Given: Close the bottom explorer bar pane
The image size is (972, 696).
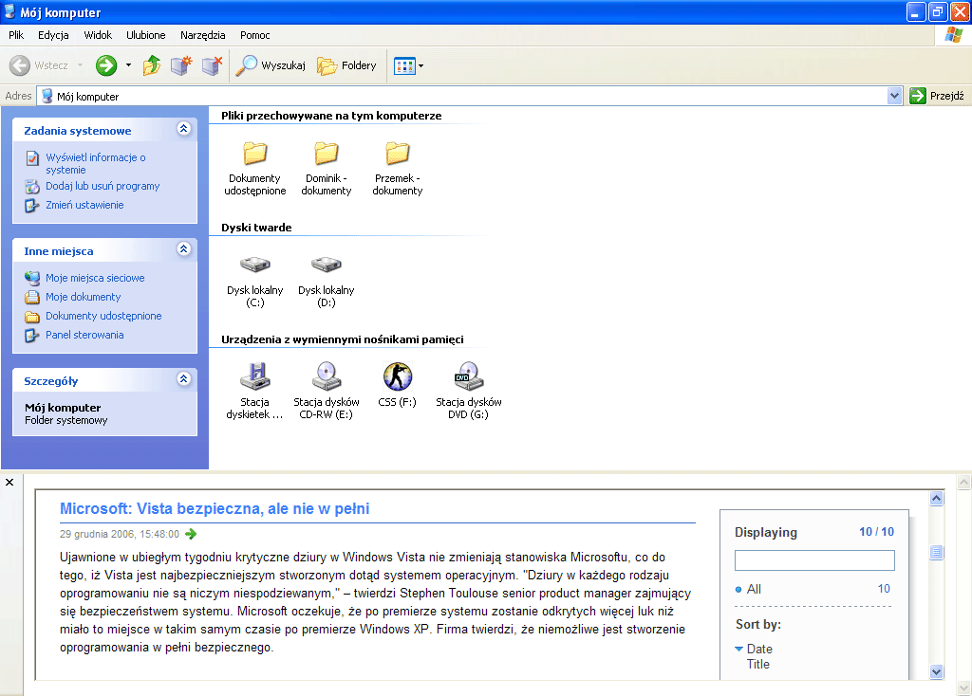Looking at the screenshot, I should (x=9, y=483).
